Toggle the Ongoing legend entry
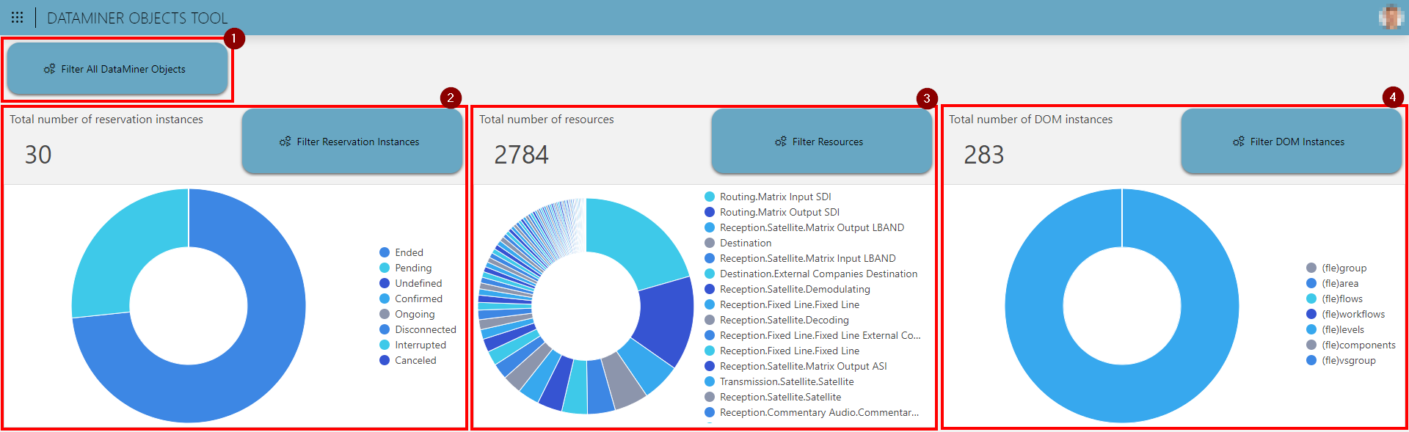 click(x=407, y=314)
